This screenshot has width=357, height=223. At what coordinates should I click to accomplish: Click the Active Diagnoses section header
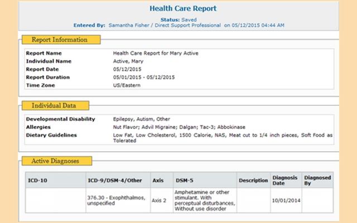(55, 161)
